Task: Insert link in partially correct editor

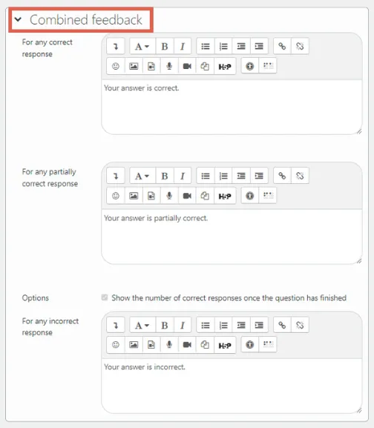Action: click(x=282, y=176)
